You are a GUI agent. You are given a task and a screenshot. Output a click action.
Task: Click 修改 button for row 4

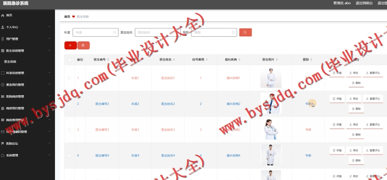tap(353, 150)
